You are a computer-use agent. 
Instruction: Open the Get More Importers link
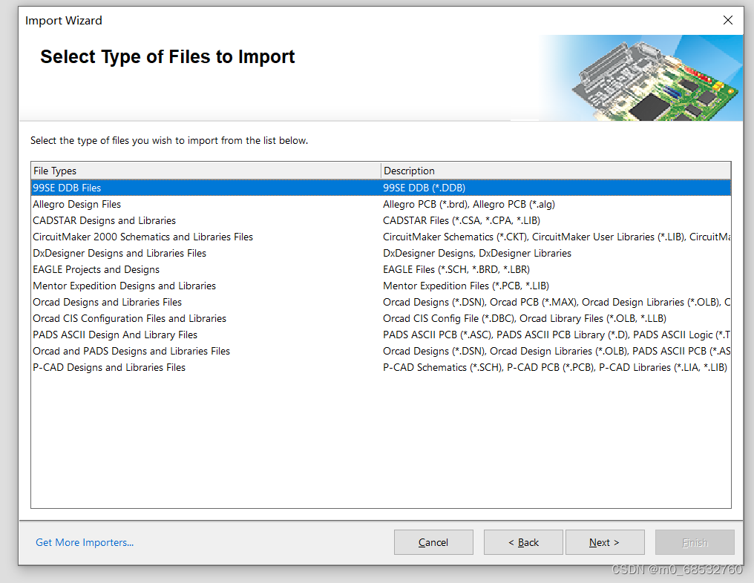pyautogui.click(x=85, y=542)
